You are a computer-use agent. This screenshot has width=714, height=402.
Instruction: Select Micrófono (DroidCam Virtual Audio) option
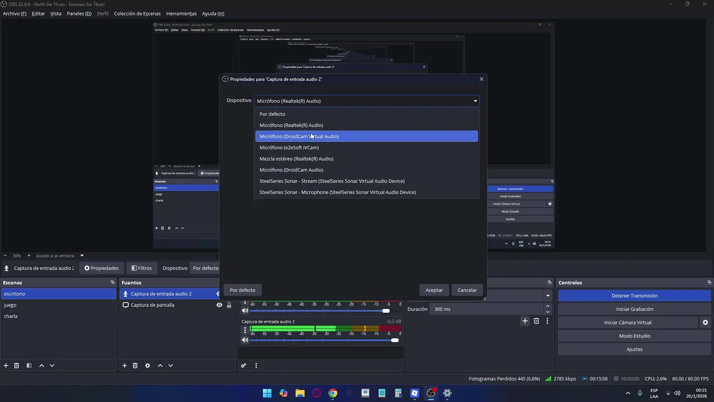(x=366, y=136)
